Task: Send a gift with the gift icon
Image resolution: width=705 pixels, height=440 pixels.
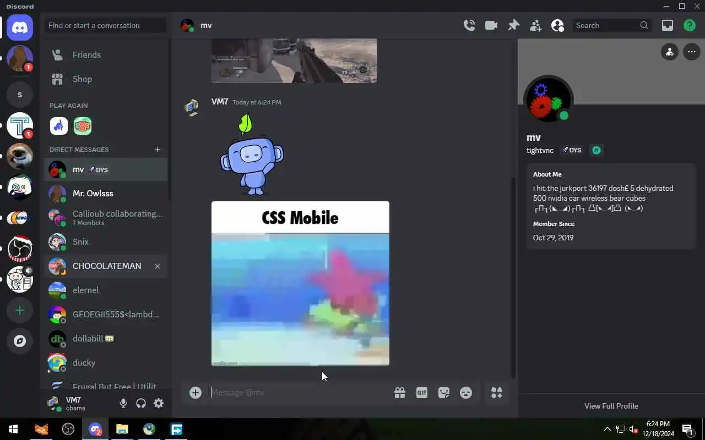Action: click(400, 393)
